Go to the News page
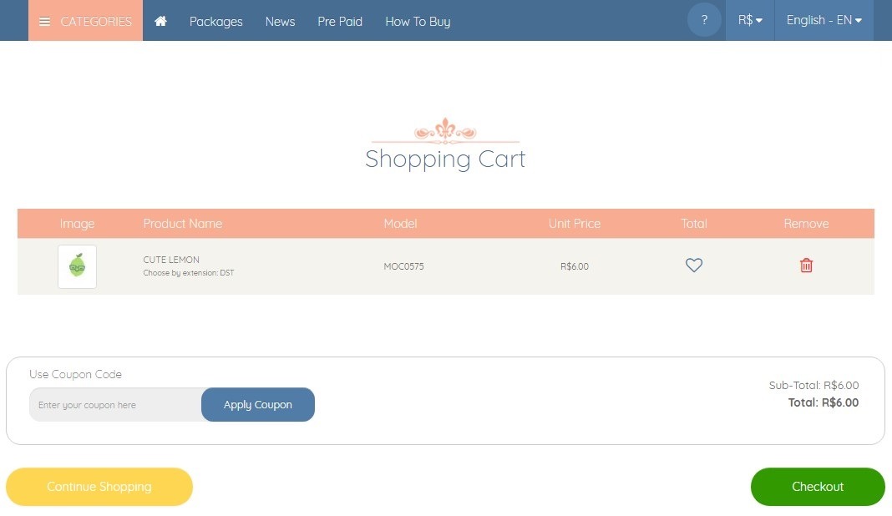This screenshot has width=892, height=516. pyautogui.click(x=280, y=22)
